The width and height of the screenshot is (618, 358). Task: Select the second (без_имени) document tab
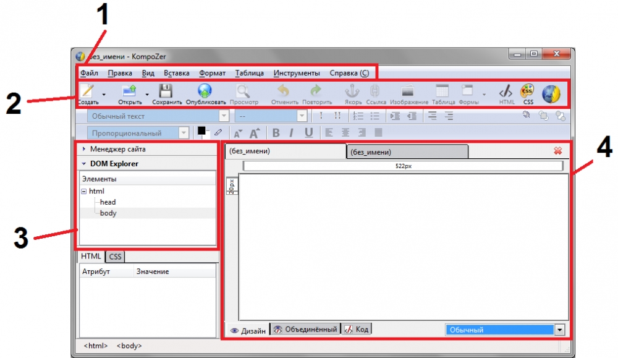point(407,152)
